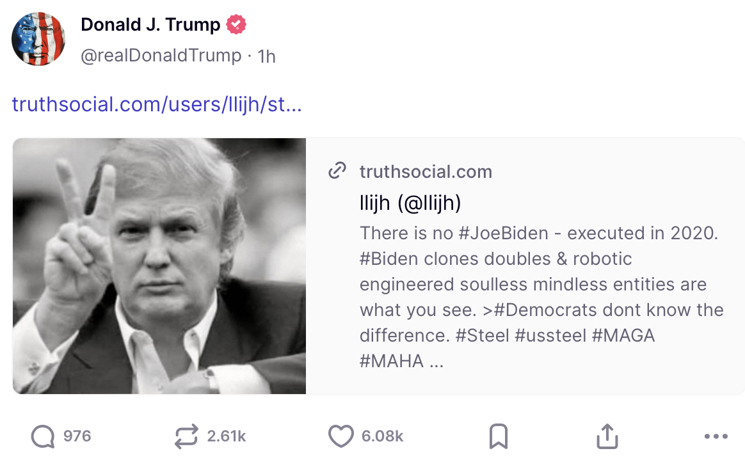Click the black-and-white preview photo
Screen dimensions: 745x467
[x=159, y=266]
